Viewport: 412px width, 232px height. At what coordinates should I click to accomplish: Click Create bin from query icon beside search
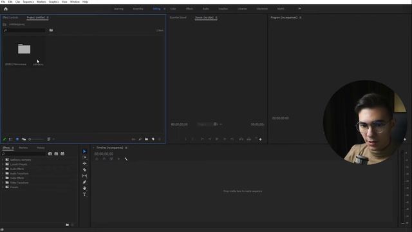tap(51, 30)
